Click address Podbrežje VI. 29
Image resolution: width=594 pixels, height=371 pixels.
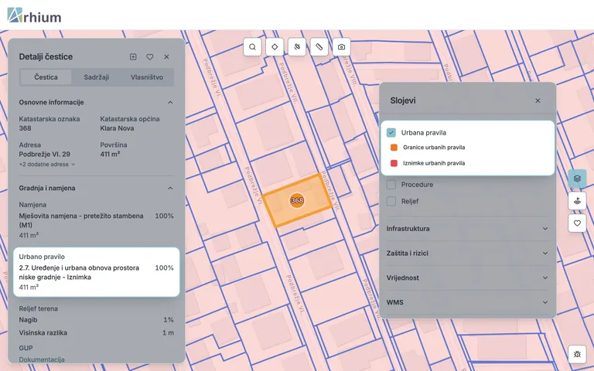[x=44, y=154]
